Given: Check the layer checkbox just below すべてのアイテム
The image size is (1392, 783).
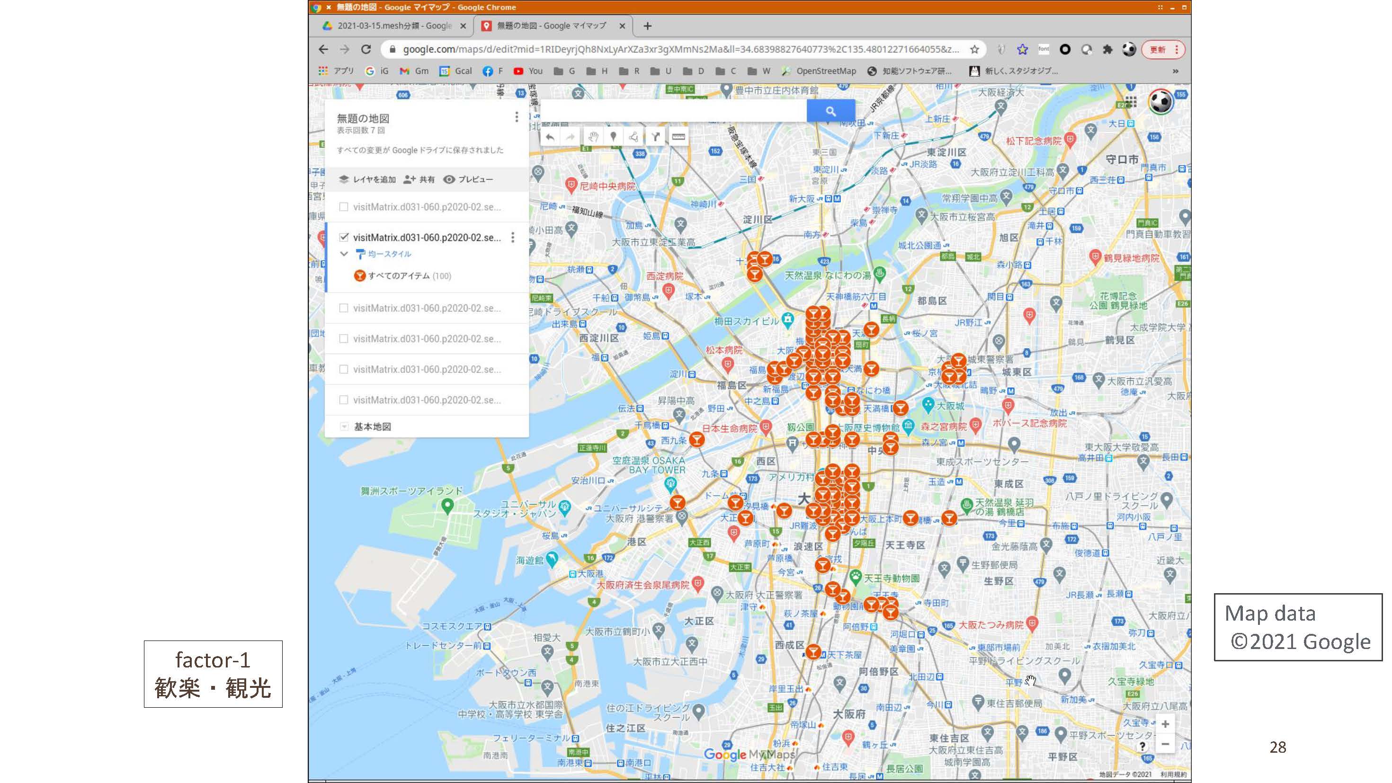Looking at the screenshot, I should [x=343, y=308].
